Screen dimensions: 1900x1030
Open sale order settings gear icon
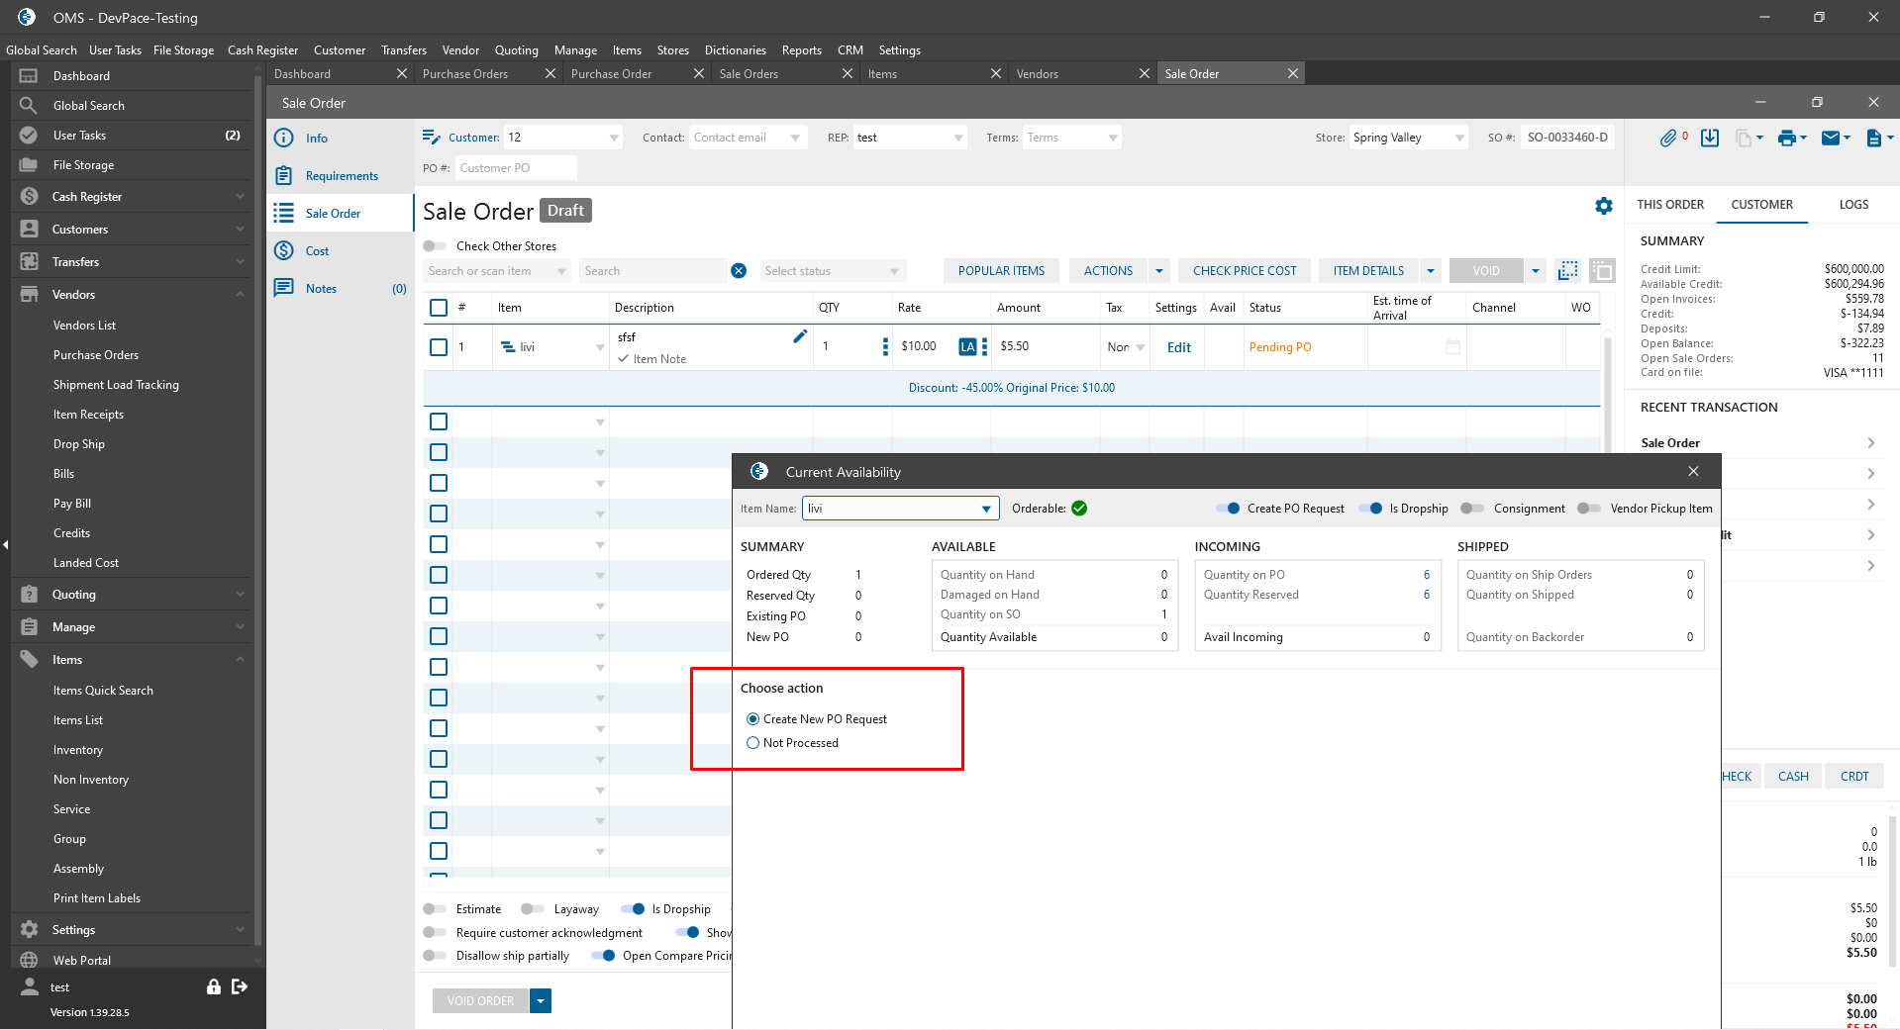point(1604,206)
